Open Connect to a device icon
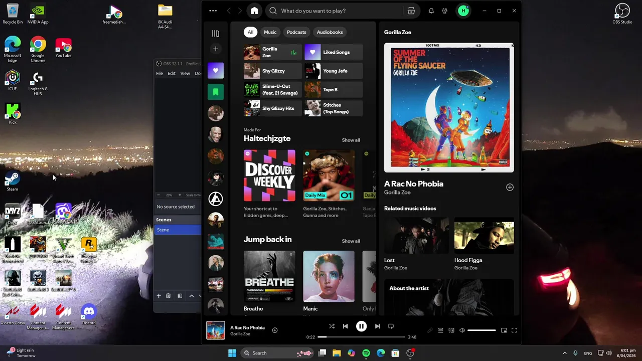 point(451,330)
